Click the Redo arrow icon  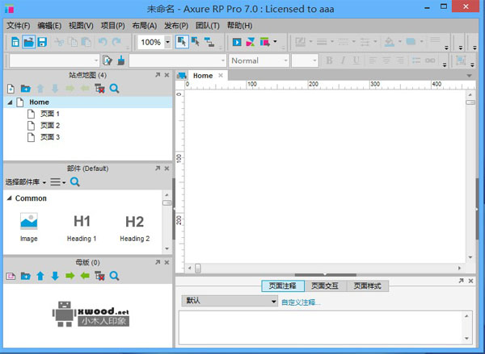116,42
